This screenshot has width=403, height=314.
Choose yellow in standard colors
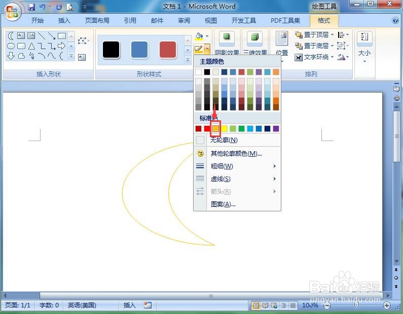click(x=224, y=128)
